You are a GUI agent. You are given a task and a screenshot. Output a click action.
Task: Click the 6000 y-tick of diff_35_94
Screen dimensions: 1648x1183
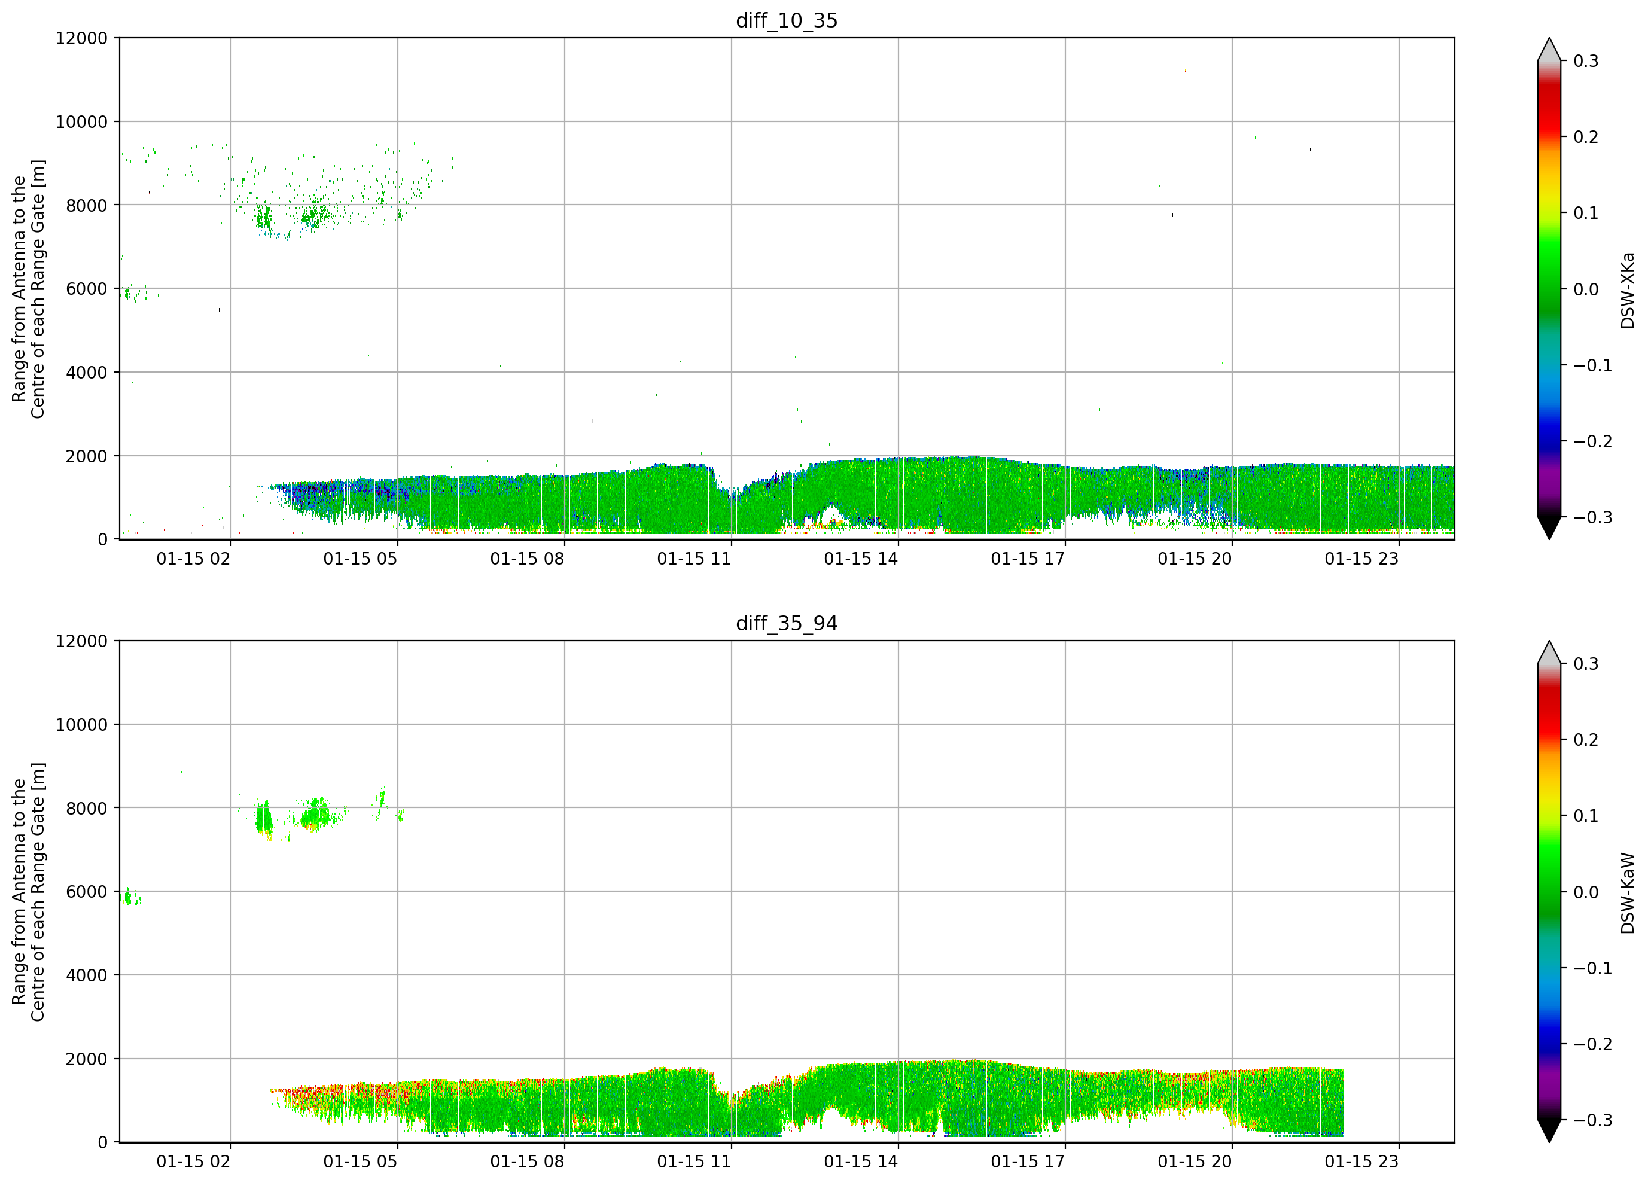87,892
